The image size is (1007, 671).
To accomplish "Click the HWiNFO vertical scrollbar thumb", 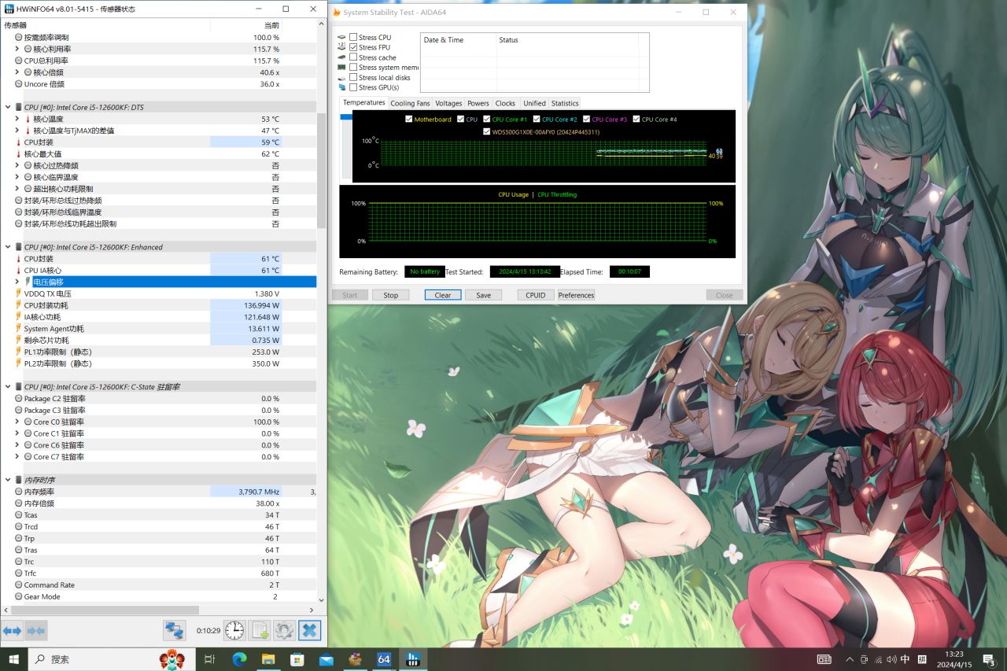I will [x=320, y=171].
